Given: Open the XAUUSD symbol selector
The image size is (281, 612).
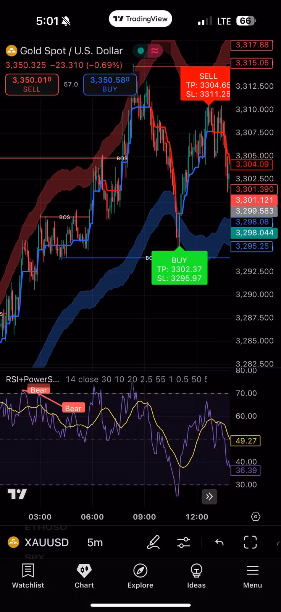Looking at the screenshot, I should (x=46, y=542).
